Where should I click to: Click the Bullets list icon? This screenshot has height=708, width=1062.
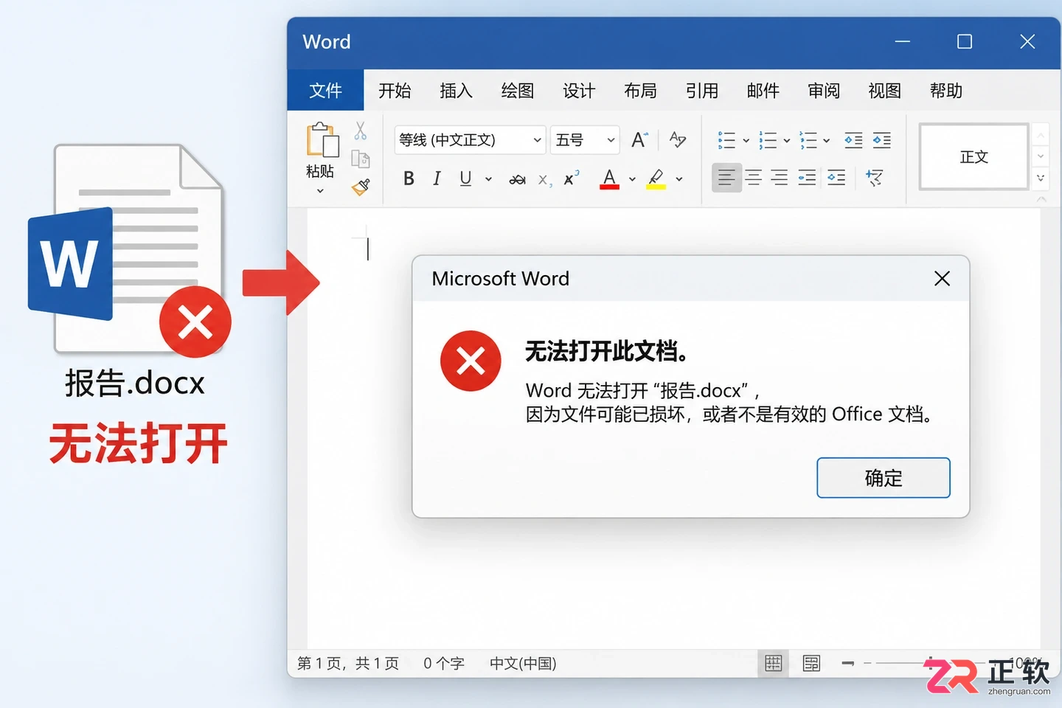pos(726,140)
